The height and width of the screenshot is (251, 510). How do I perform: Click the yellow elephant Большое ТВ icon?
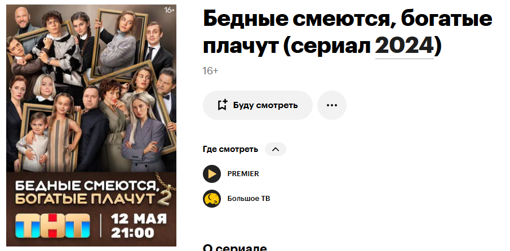[x=212, y=199]
